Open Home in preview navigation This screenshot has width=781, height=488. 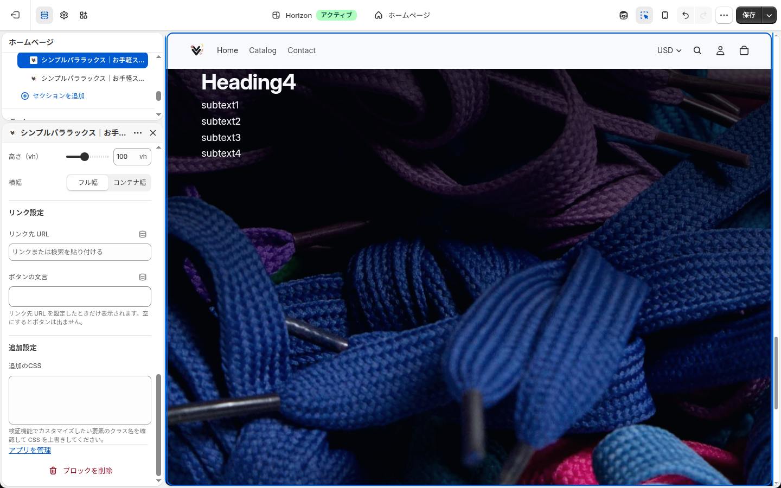(227, 50)
